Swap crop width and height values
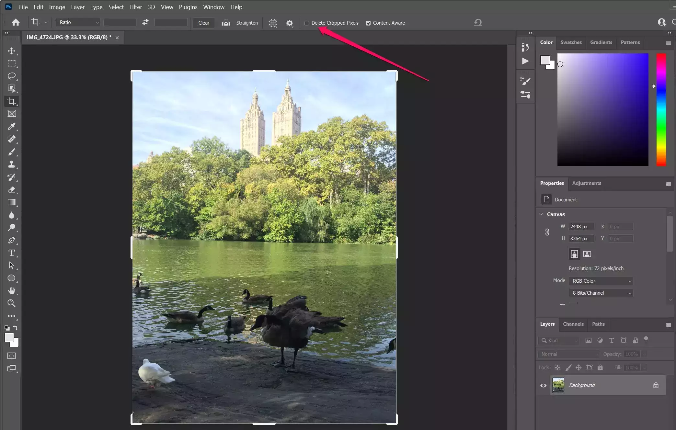 pos(145,22)
